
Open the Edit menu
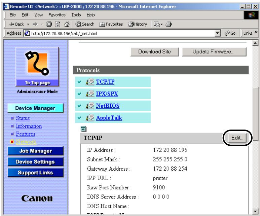tap(25, 15)
